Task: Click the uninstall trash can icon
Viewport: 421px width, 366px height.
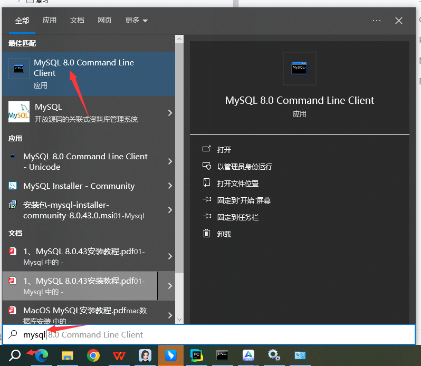Action: (206, 233)
